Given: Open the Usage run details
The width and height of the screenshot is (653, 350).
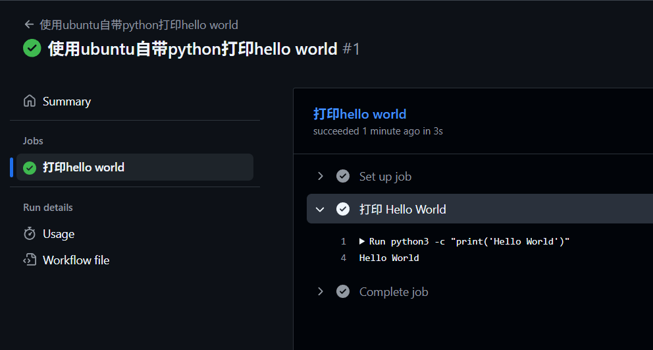Looking at the screenshot, I should (x=59, y=234).
